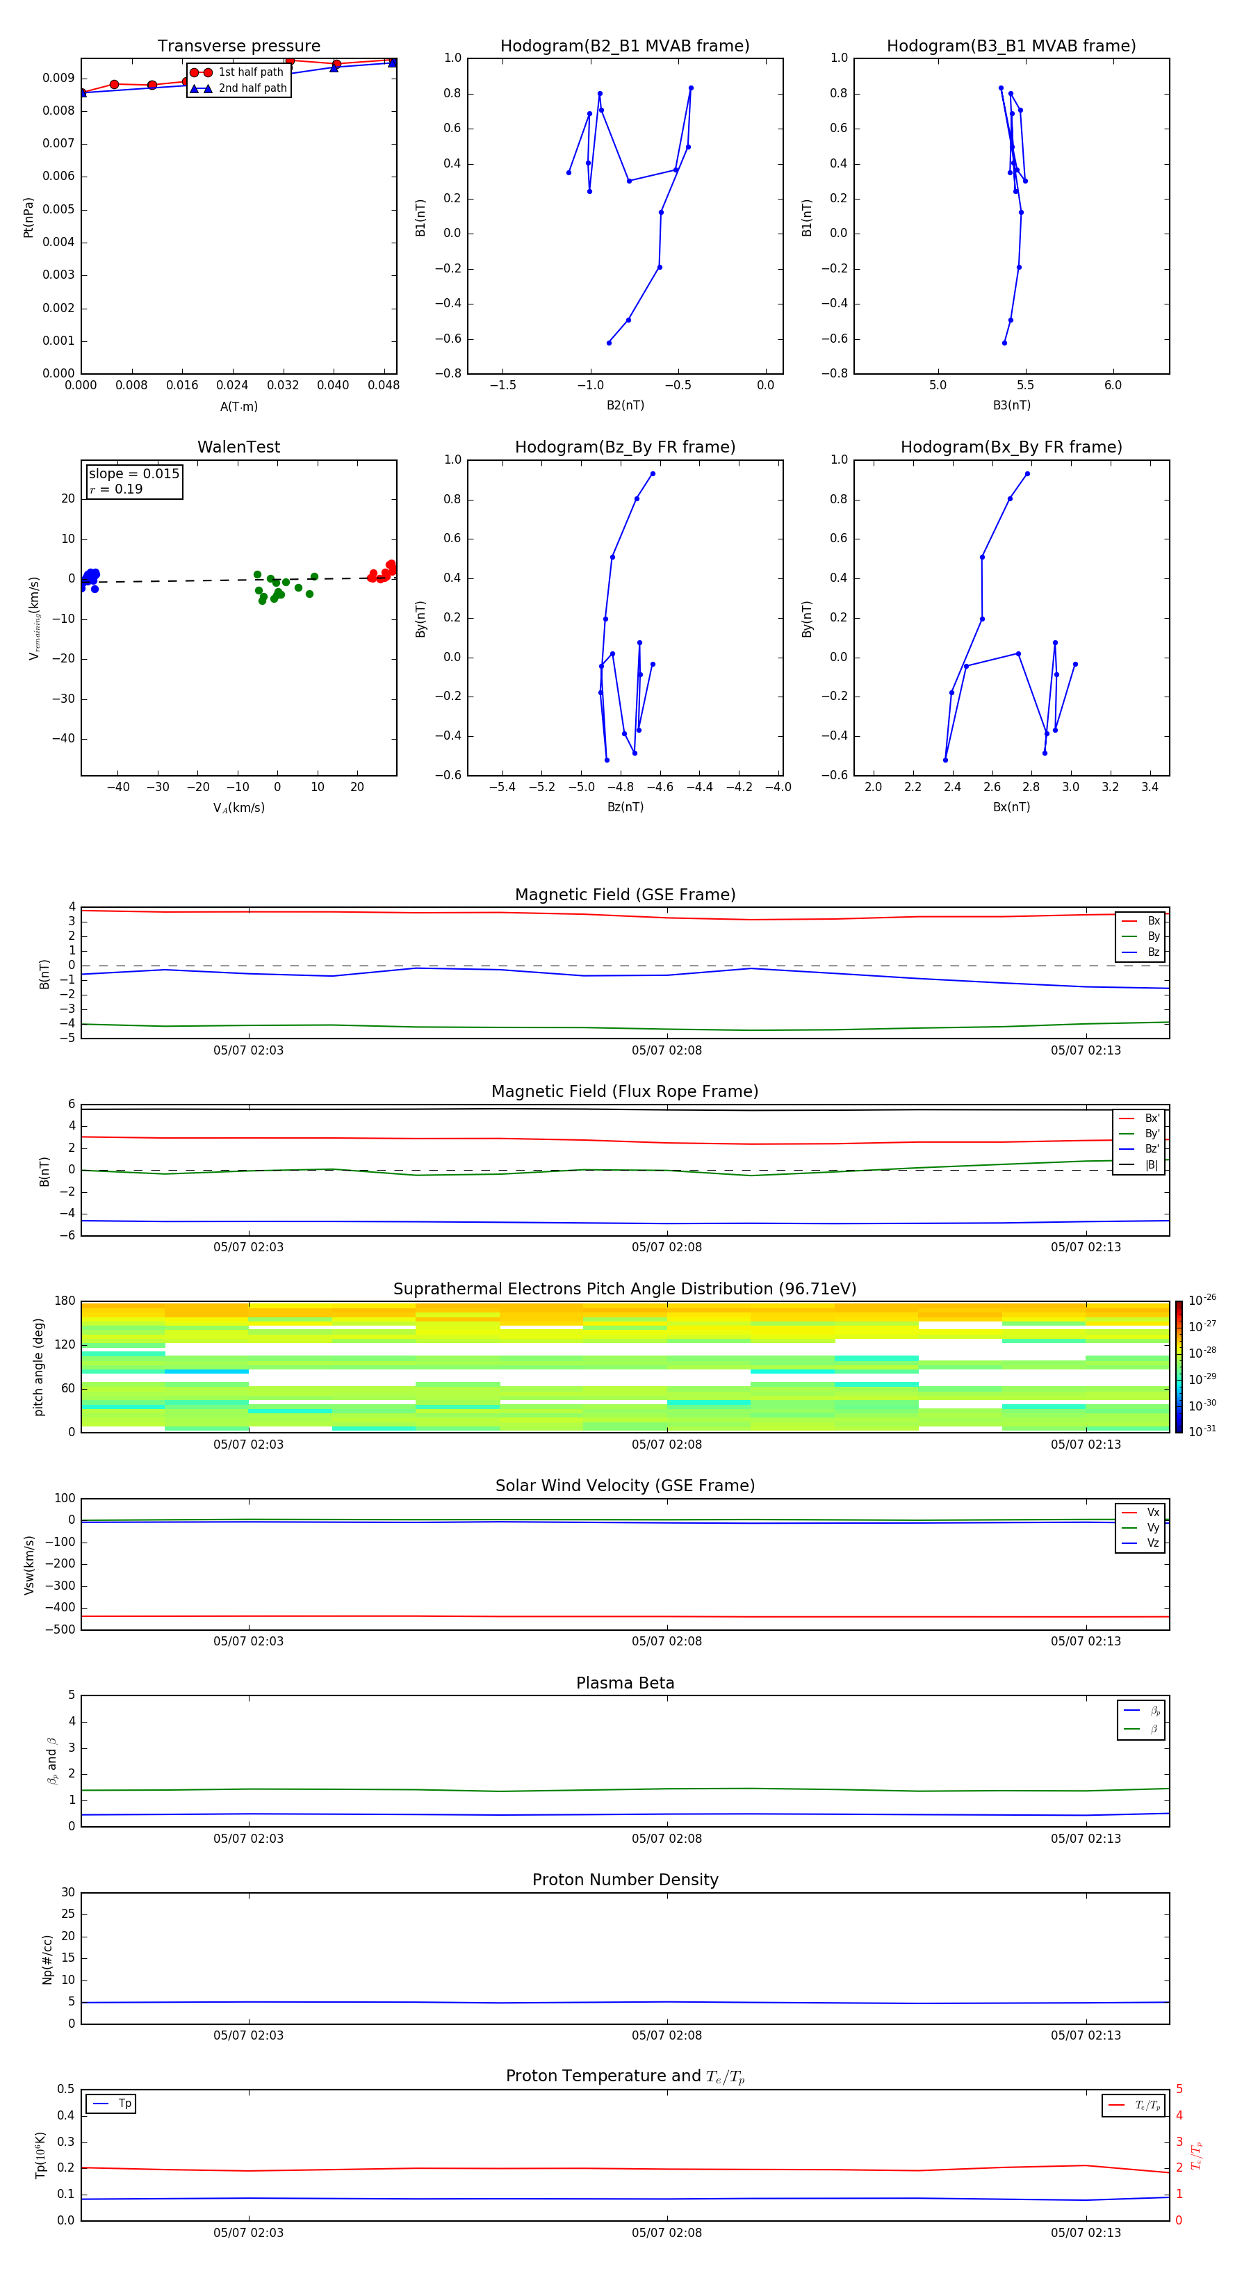Click '05/07 02:13' tick under Proton Number Density
This screenshot has width=1251, height=2294.
(1086, 2035)
